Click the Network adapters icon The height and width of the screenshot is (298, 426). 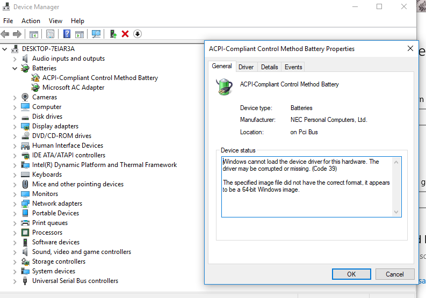coord(25,203)
